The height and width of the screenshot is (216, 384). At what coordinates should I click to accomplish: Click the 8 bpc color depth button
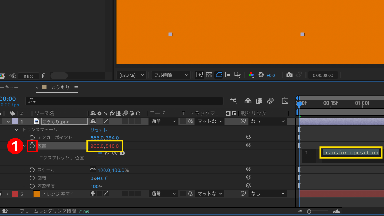(x=29, y=76)
